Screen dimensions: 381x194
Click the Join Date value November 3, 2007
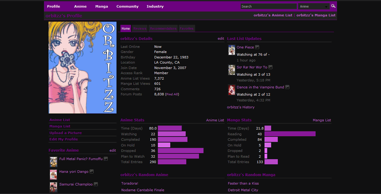click(x=170, y=68)
